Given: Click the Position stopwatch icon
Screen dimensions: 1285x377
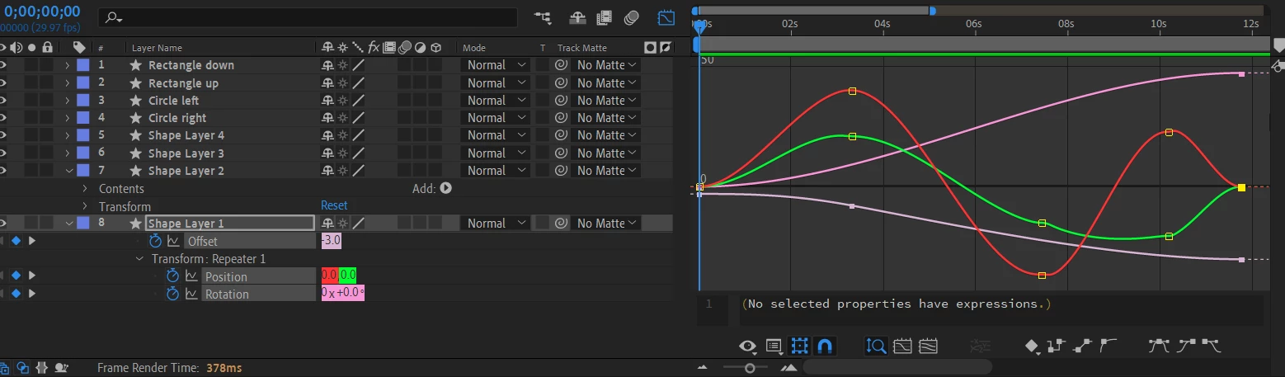Looking at the screenshot, I should pyautogui.click(x=172, y=276).
